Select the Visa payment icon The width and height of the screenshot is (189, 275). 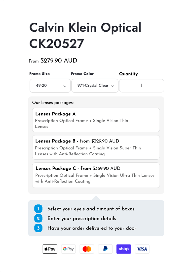142,249
